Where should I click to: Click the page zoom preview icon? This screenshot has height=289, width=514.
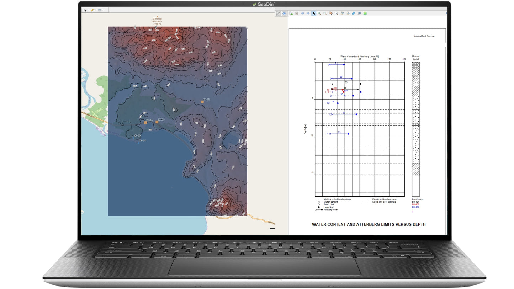tap(337, 14)
